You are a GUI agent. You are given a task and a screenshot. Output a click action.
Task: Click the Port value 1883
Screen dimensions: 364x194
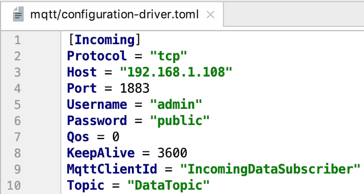135,88
